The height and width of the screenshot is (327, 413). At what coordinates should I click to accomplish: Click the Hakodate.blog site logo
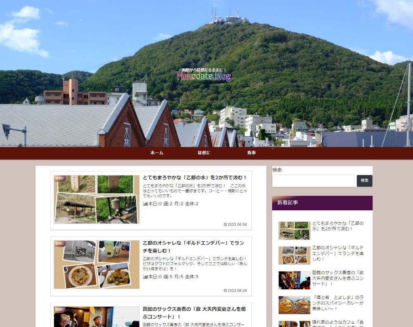pos(204,76)
